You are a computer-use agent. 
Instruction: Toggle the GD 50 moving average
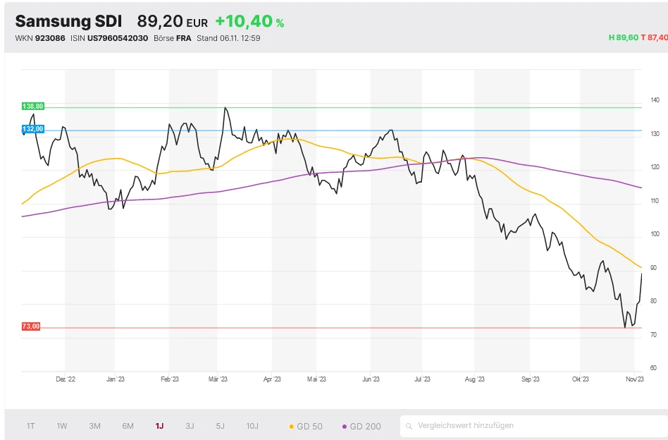coord(309,426)
